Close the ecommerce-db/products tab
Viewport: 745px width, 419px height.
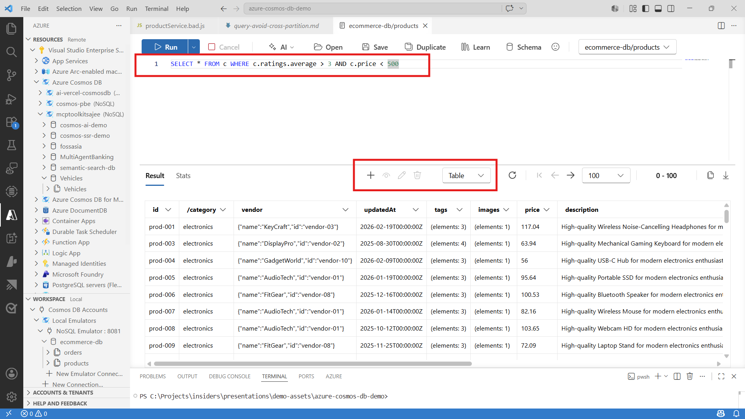click(425, 26)
